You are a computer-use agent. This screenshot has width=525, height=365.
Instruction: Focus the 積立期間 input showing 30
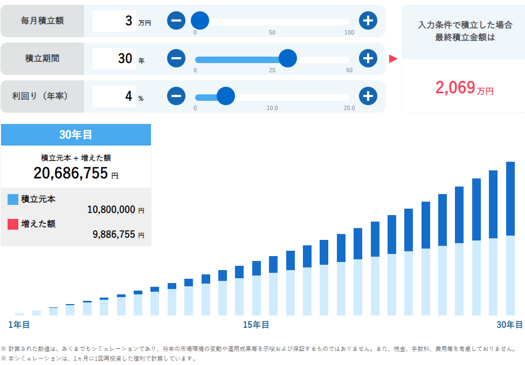pos(114,58)
